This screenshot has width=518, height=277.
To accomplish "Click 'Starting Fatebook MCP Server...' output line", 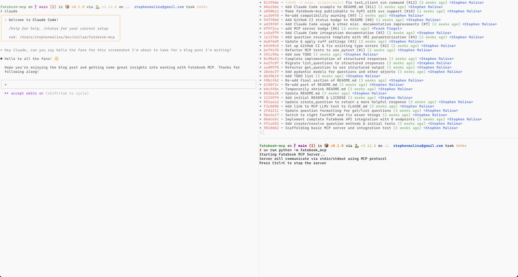I will click(x=292, y=155).
